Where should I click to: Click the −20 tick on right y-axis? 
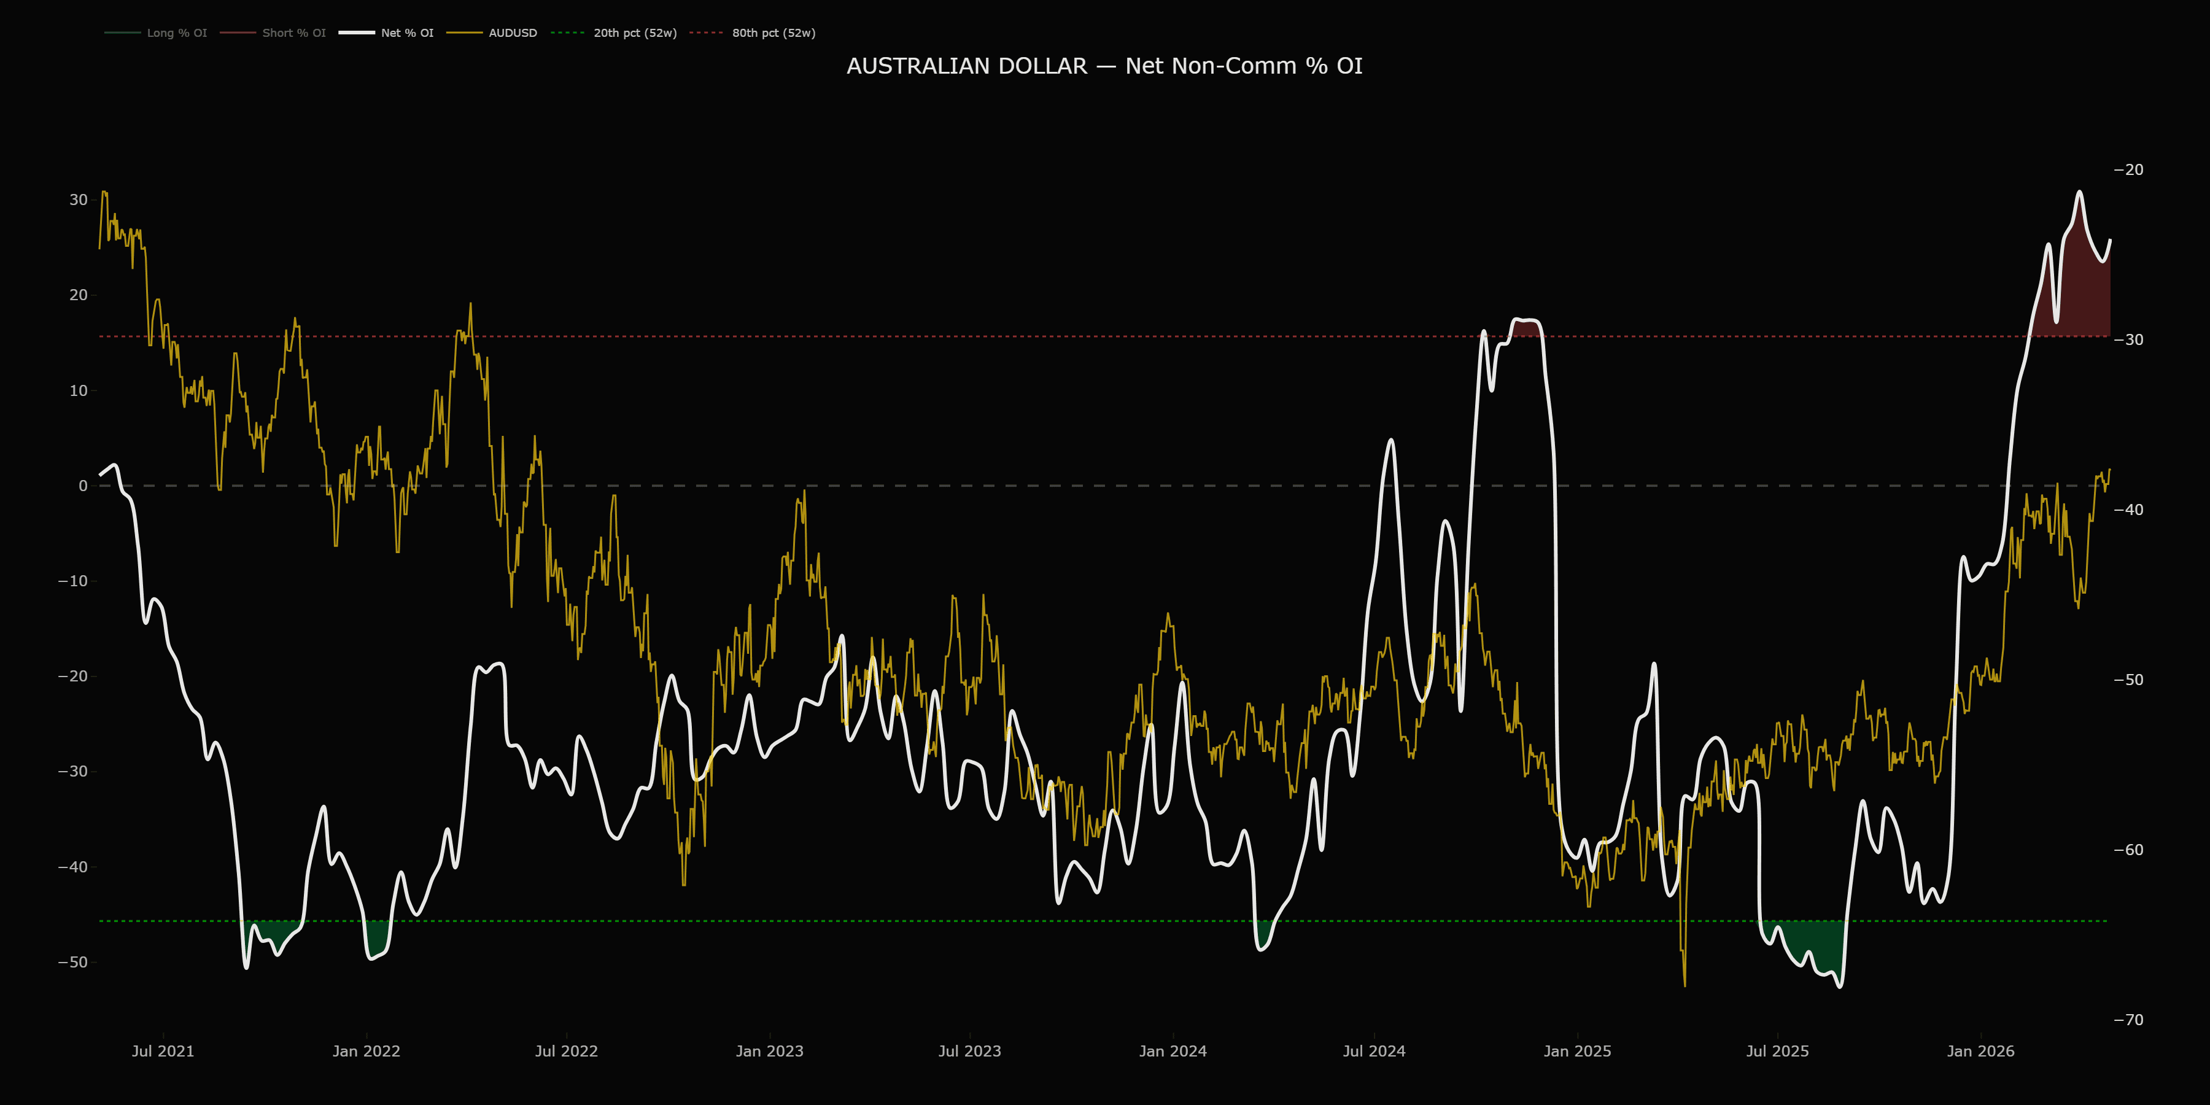[2128, 170]
